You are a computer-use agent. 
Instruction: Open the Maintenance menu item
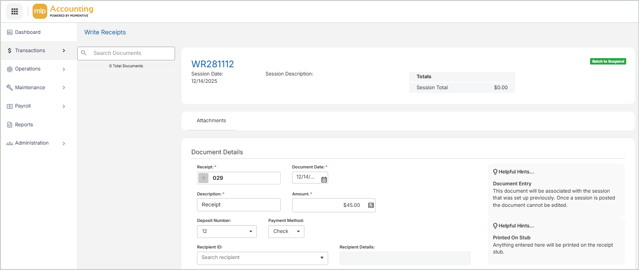point(30,88)
